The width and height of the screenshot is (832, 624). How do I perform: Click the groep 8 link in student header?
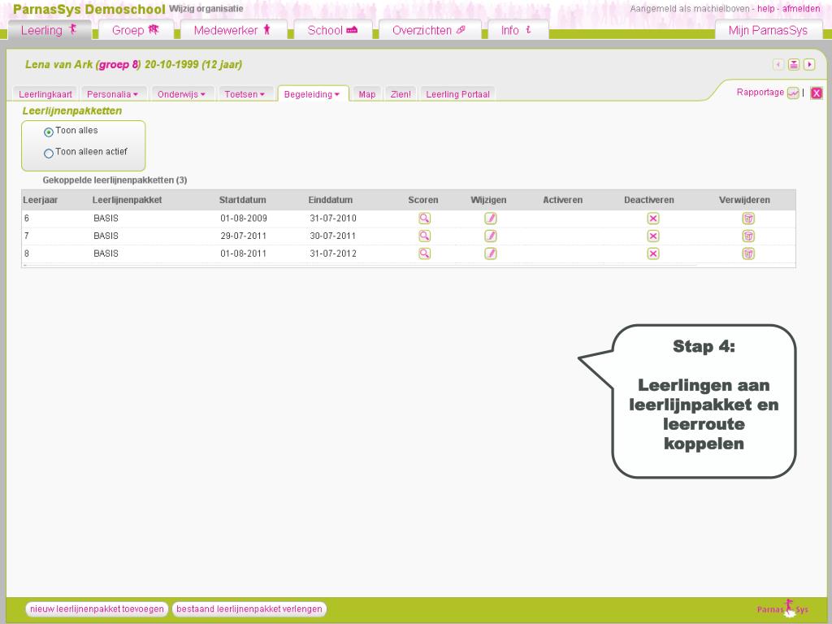pyautogui.click(x=119, y=65)
